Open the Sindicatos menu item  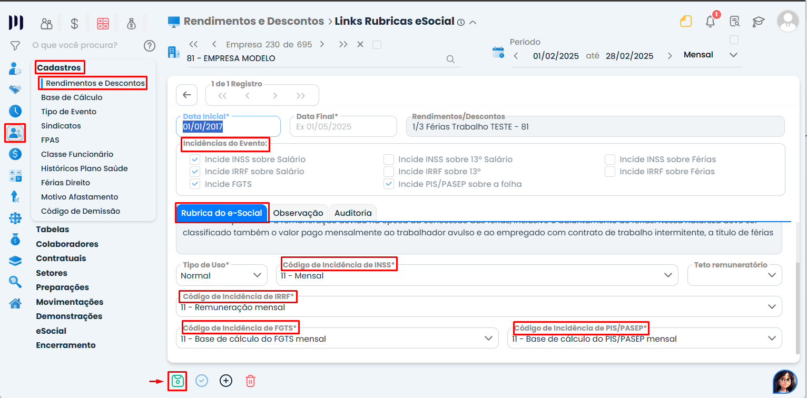tap(61, 126)
